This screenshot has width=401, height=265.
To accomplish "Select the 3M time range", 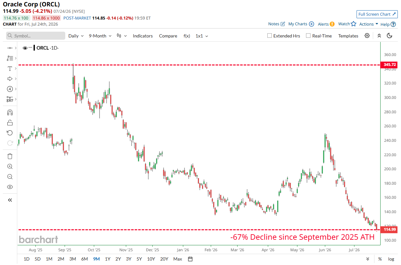I will point(73,259).
